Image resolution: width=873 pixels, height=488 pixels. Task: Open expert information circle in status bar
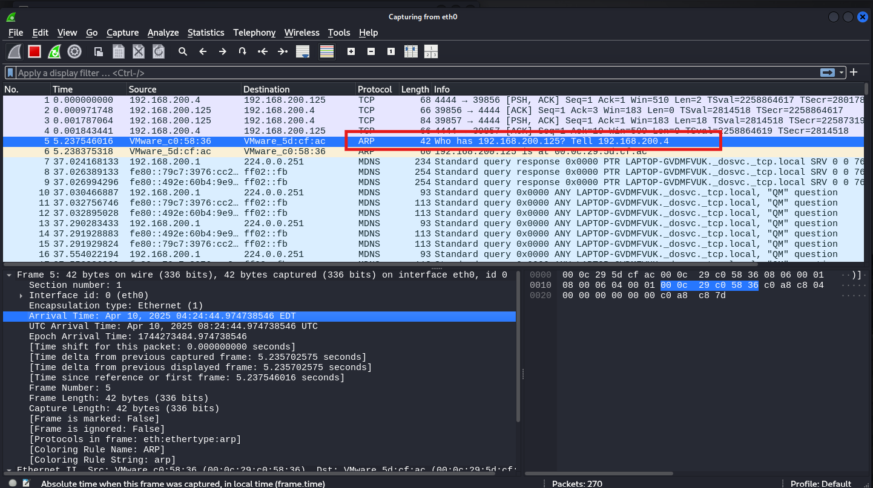pos(13,483)
